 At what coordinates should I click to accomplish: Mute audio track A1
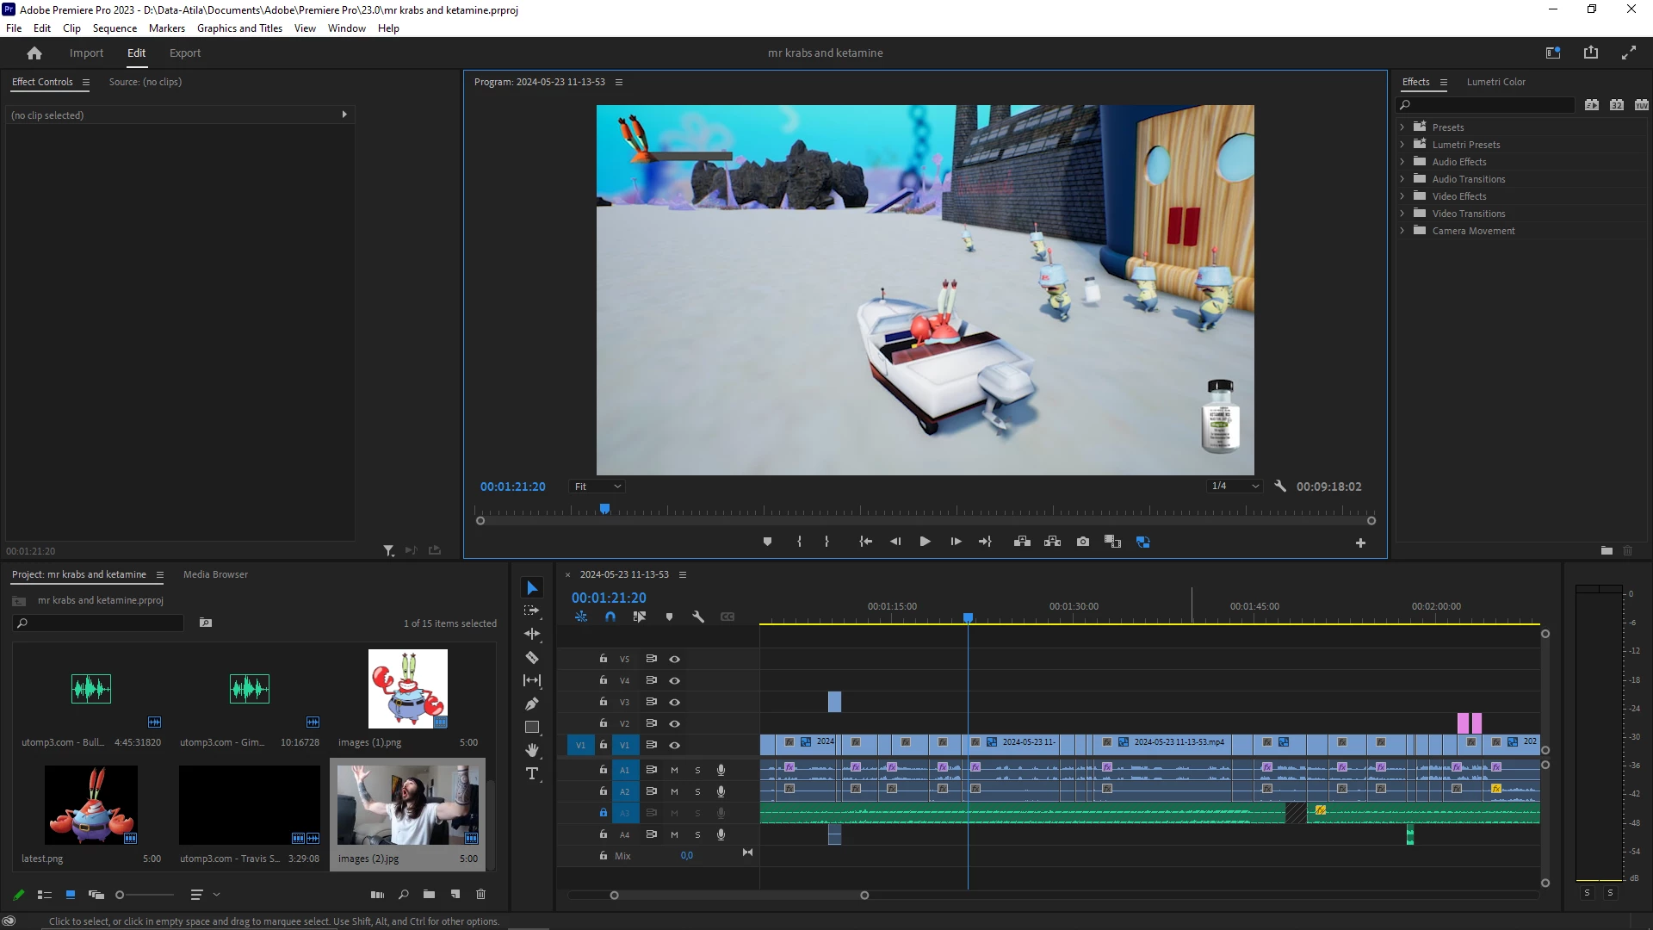tap(674, 770)
